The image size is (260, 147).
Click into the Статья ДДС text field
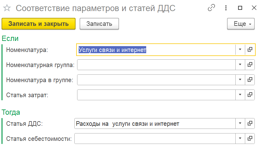155,123
